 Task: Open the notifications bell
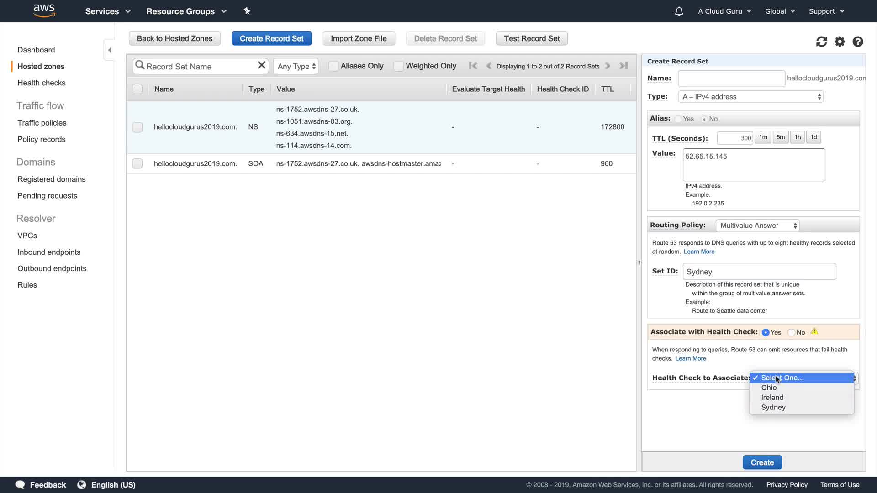coord(679,11)
